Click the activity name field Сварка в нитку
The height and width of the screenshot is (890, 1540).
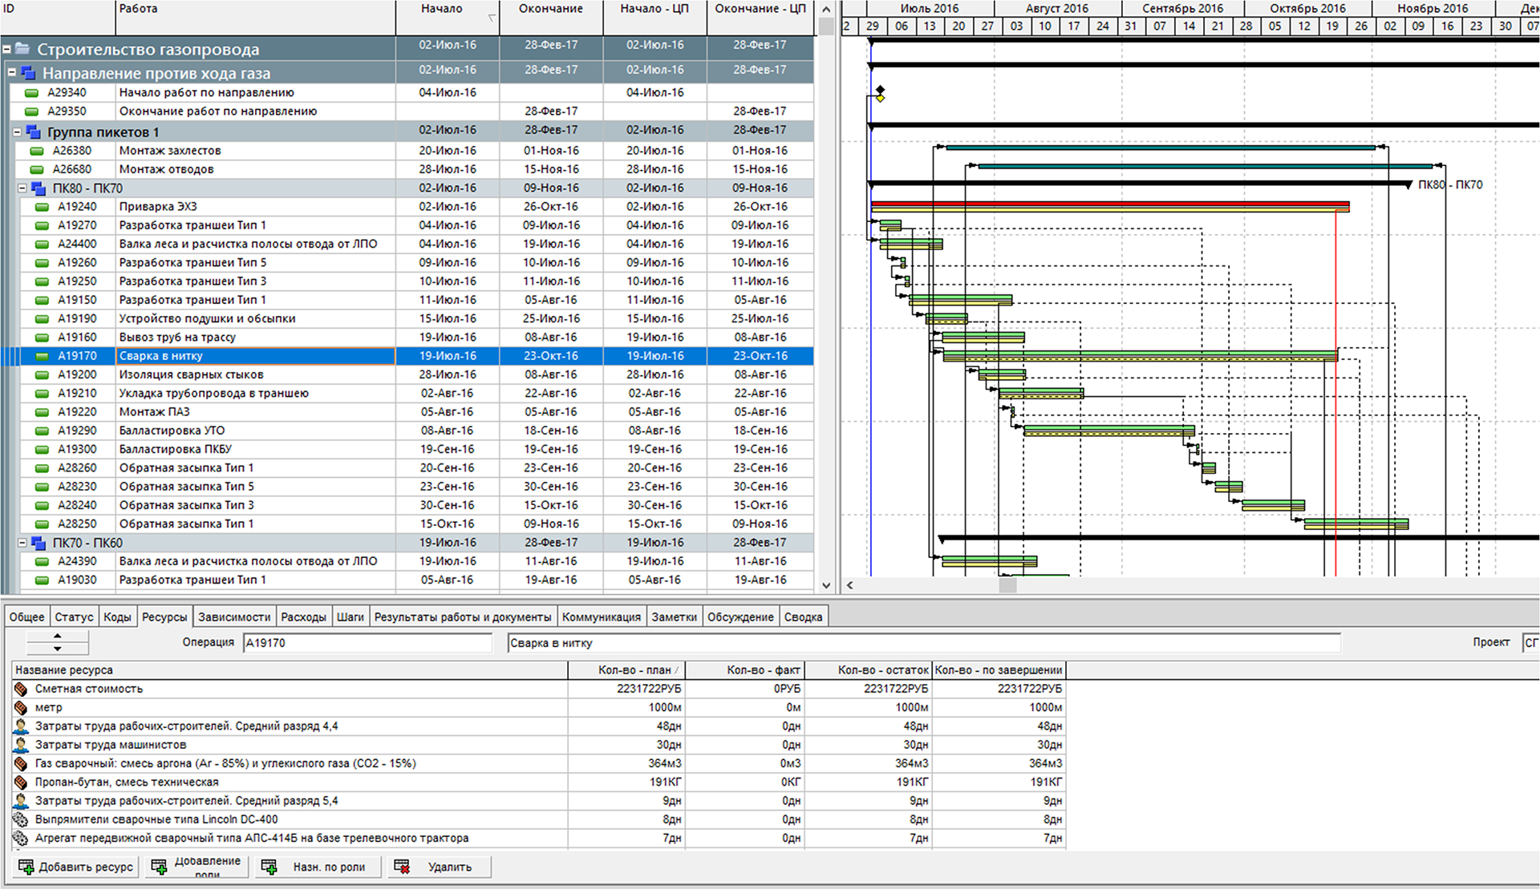click(x=924, y=643)
